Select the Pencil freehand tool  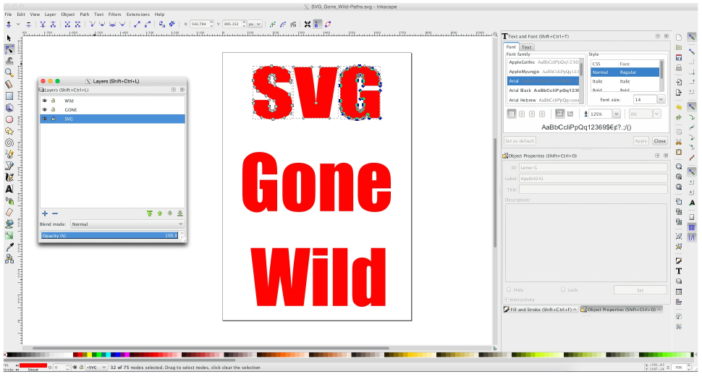point(9,154)
